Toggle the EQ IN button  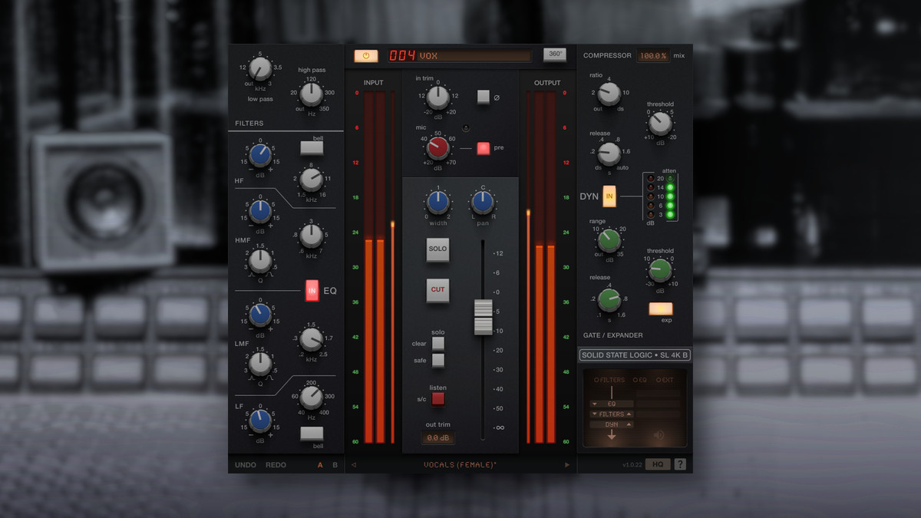pyautogui.click(x=312, y=292)
